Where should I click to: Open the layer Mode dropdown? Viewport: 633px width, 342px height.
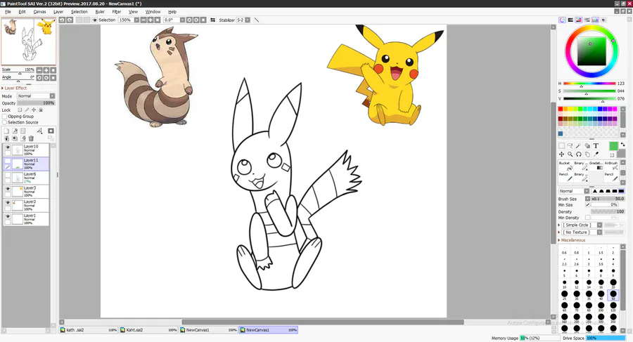point(36,96)
